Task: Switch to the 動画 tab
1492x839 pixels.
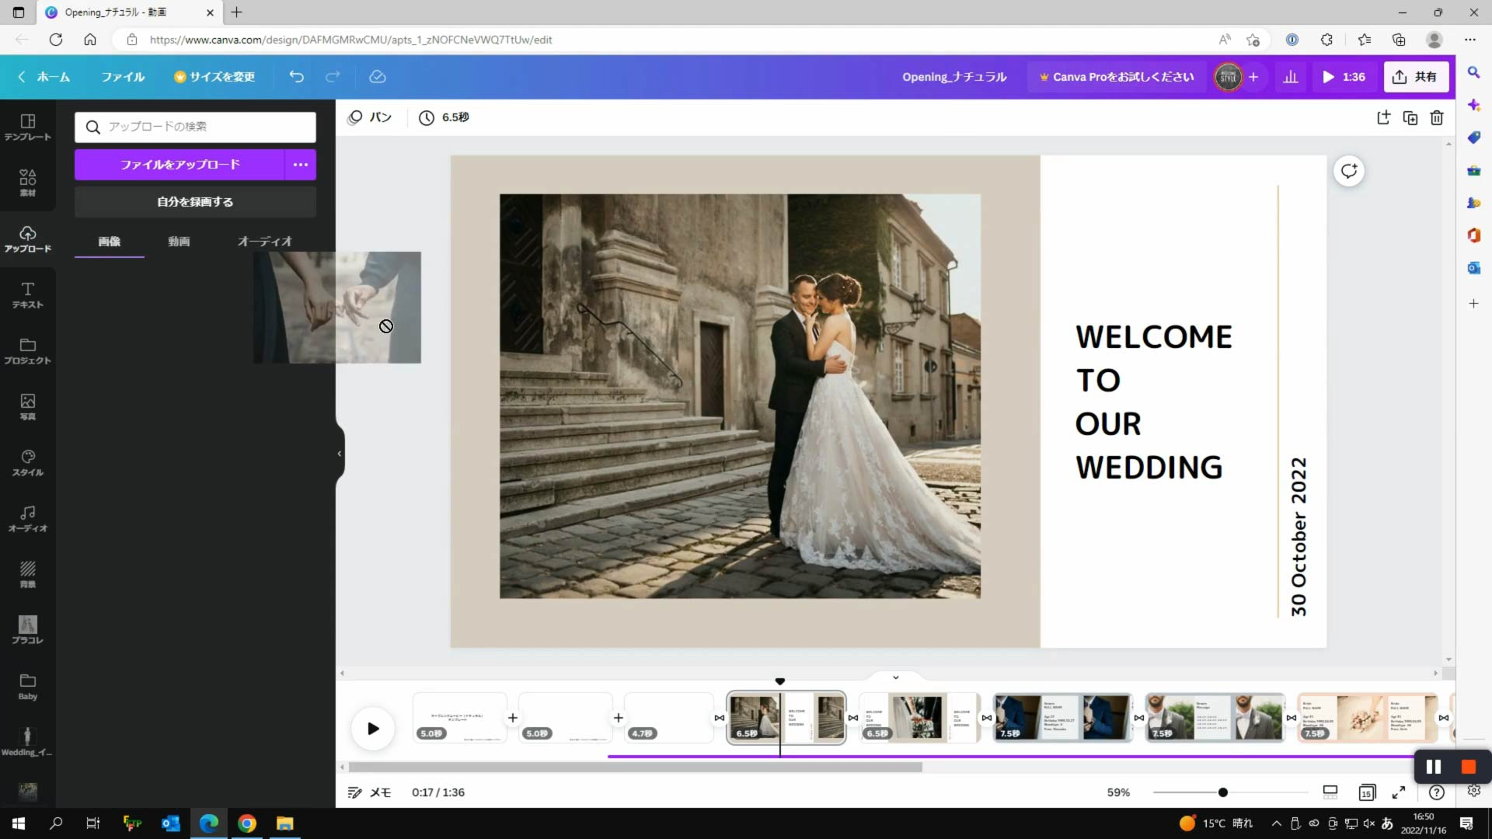Action: coord(179,242)
